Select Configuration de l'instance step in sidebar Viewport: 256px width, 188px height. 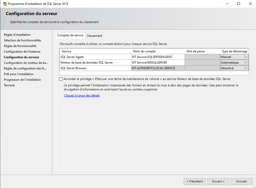[x=22, y=52]
